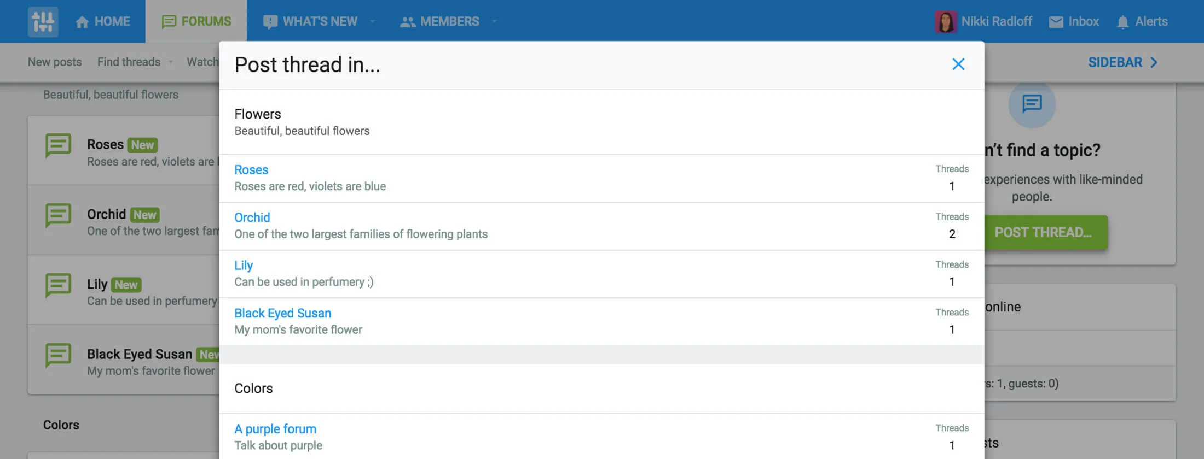Pick A purple forum link
The image size is (1204, 459).
point(275,429)
